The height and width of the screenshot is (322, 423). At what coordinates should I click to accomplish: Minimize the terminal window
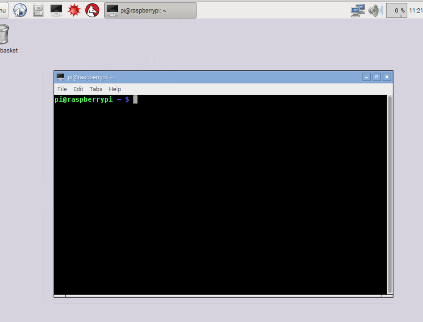(366, 77)
